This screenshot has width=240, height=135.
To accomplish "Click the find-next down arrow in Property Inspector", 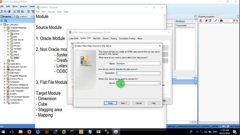I will (234, 21).
